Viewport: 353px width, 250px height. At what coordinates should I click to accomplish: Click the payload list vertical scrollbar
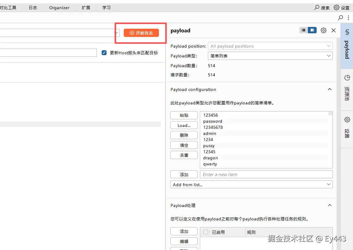tap(330, 139)
